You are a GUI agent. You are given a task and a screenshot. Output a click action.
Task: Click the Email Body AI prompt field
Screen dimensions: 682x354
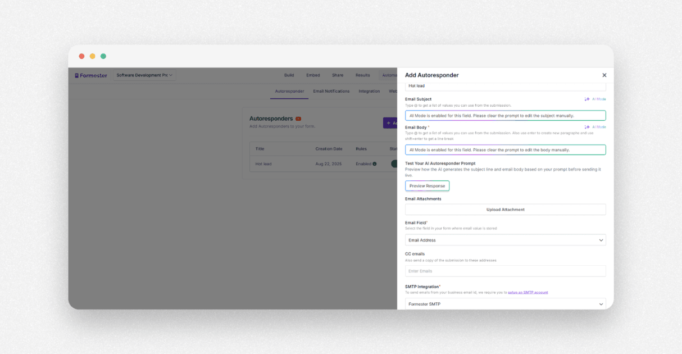pos(506,150)
